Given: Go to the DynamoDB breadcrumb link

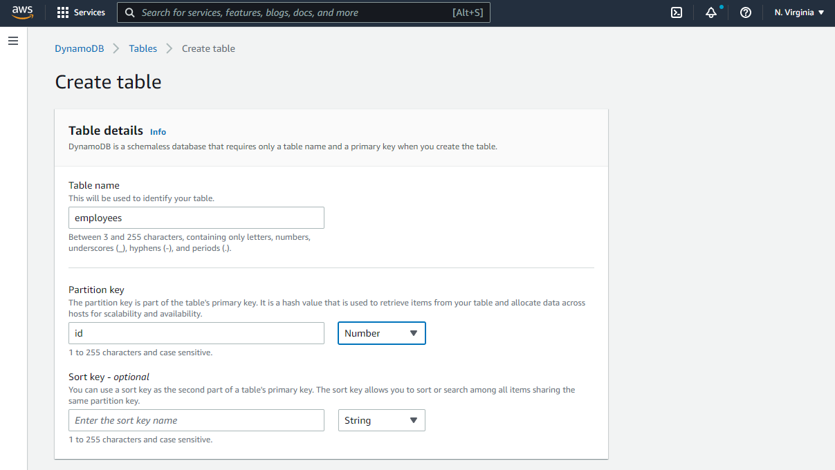Looking at the screenshot, I should [80, 48].
